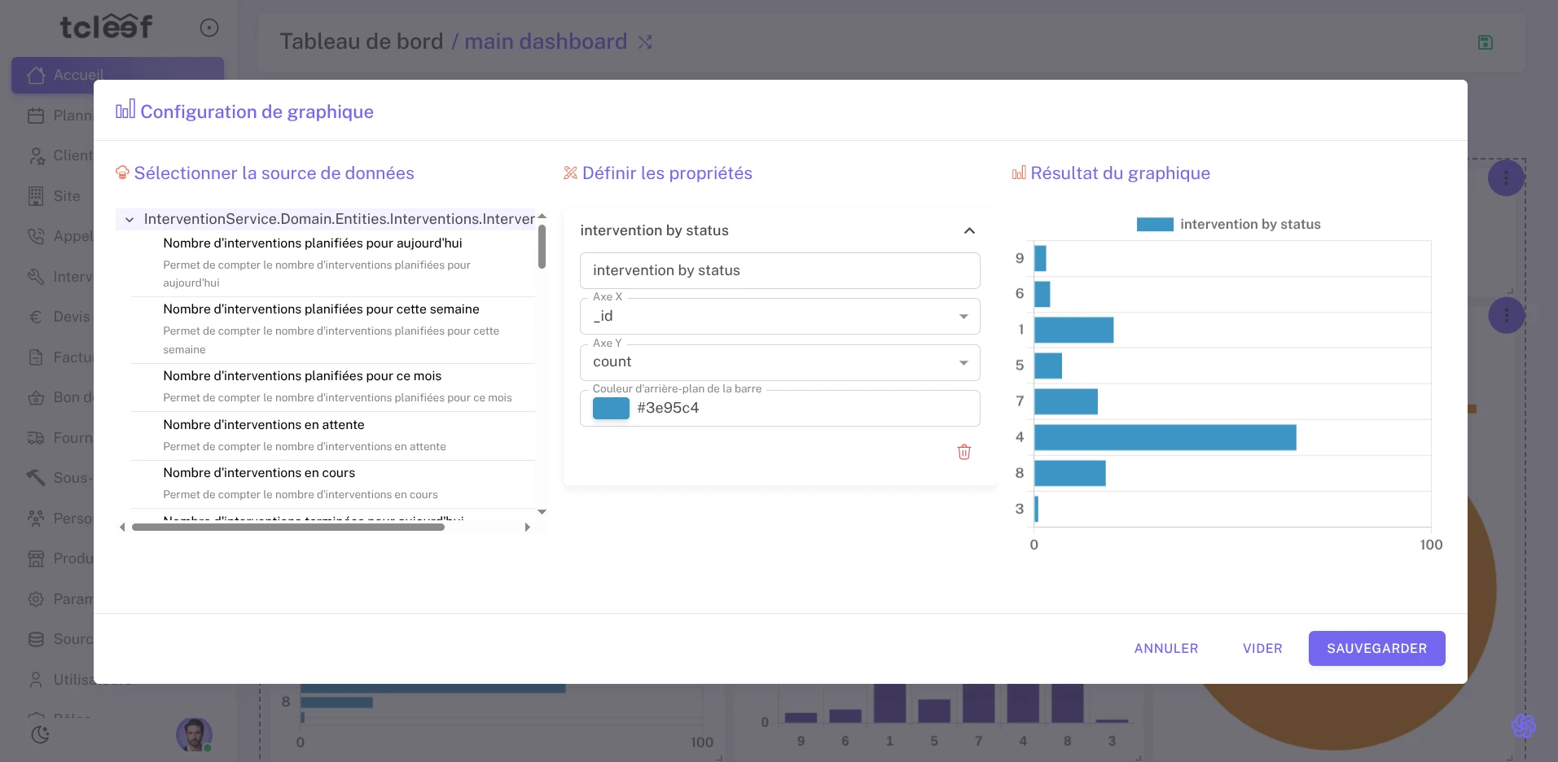Click the tcleef logo

click(107, 25)
